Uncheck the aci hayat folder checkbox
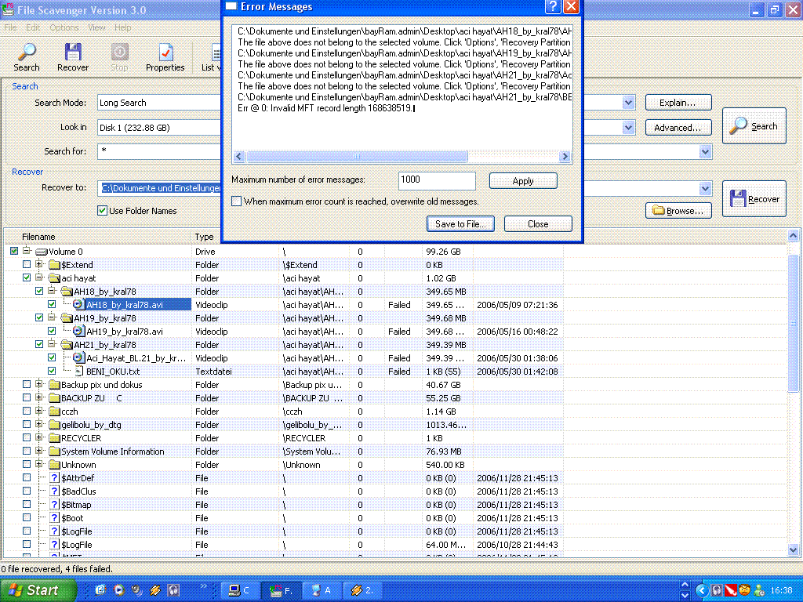 [x=27, y=277]
